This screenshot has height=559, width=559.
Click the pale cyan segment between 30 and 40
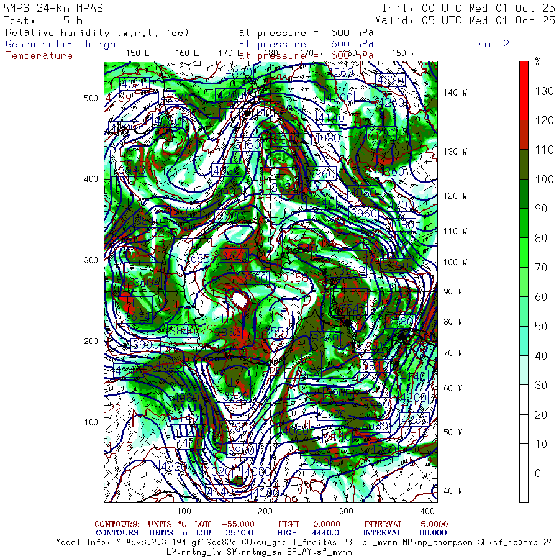524,370
